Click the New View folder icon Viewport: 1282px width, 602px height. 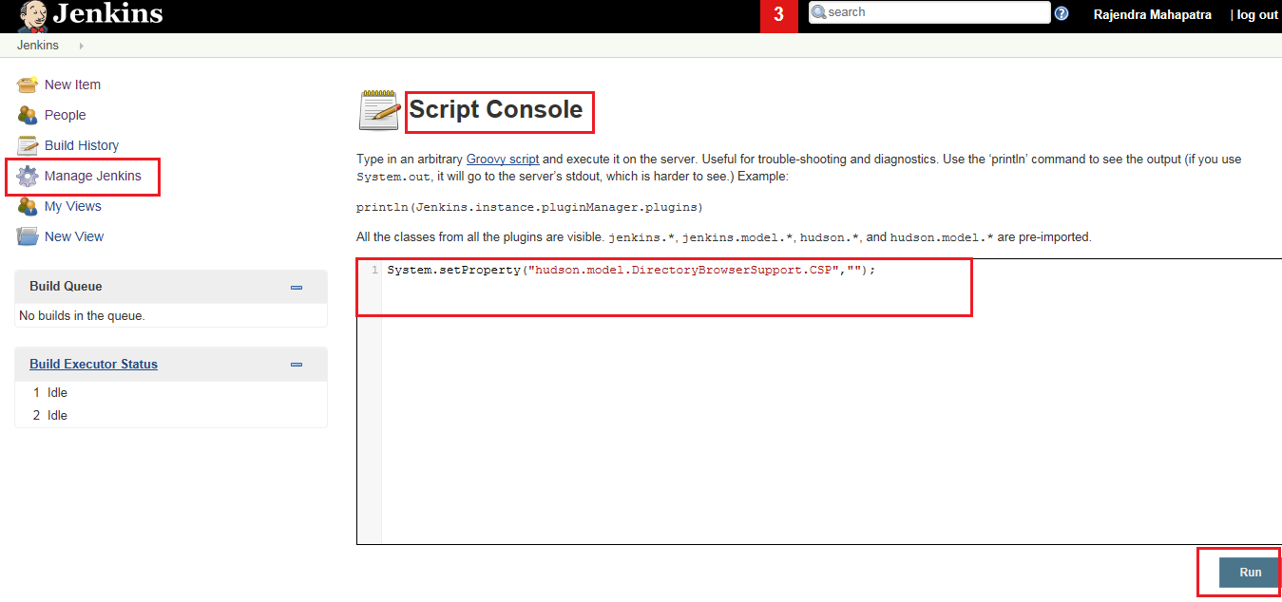(27, 236)
